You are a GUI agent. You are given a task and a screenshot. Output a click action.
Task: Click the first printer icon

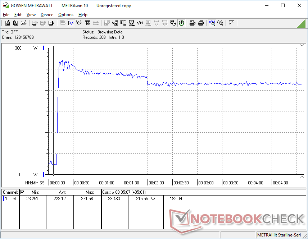coord(192,23)
